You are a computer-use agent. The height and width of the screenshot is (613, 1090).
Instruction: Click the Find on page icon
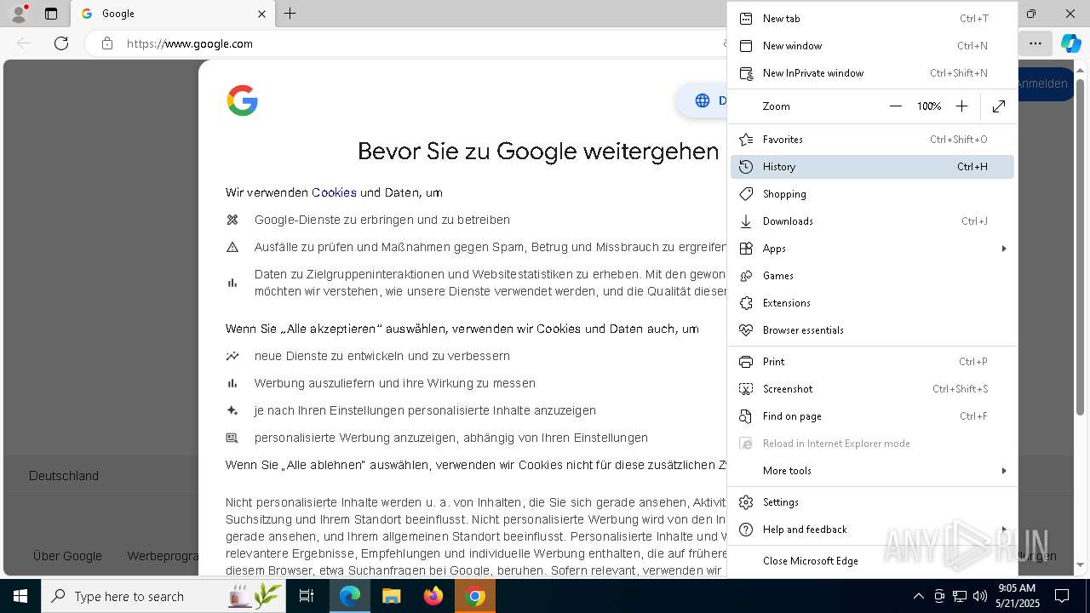coord(746,416)
